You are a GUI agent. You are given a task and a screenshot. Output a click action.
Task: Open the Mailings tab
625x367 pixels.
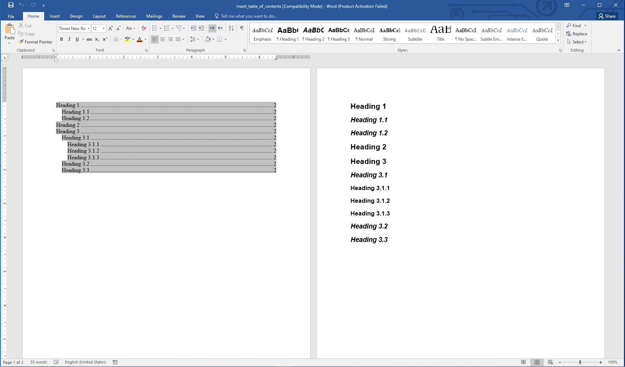154,16
